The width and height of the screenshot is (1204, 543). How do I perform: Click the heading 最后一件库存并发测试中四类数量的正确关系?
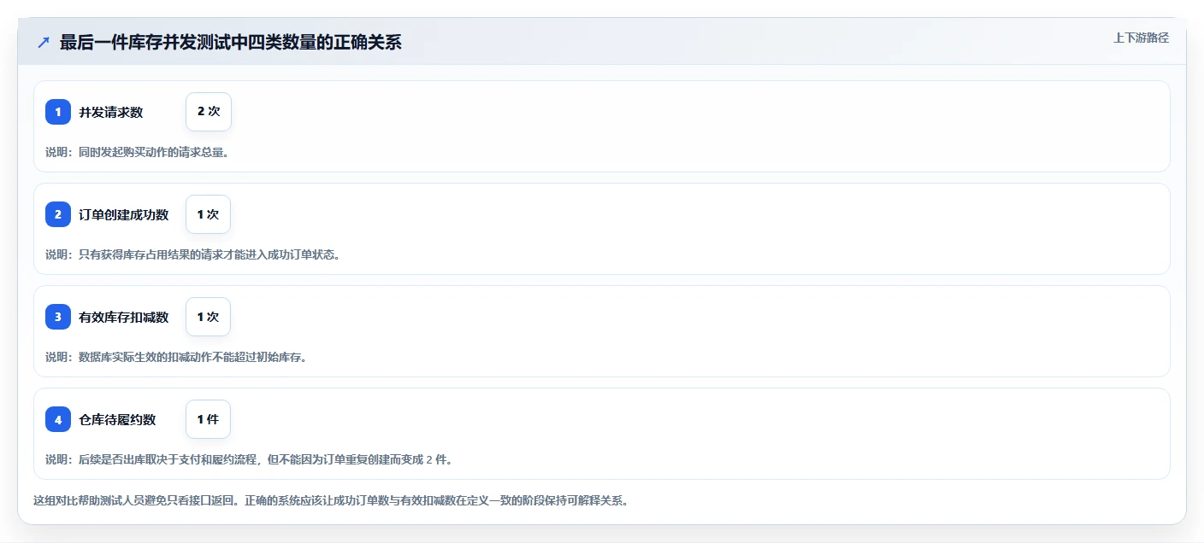[x=230, y=42]
